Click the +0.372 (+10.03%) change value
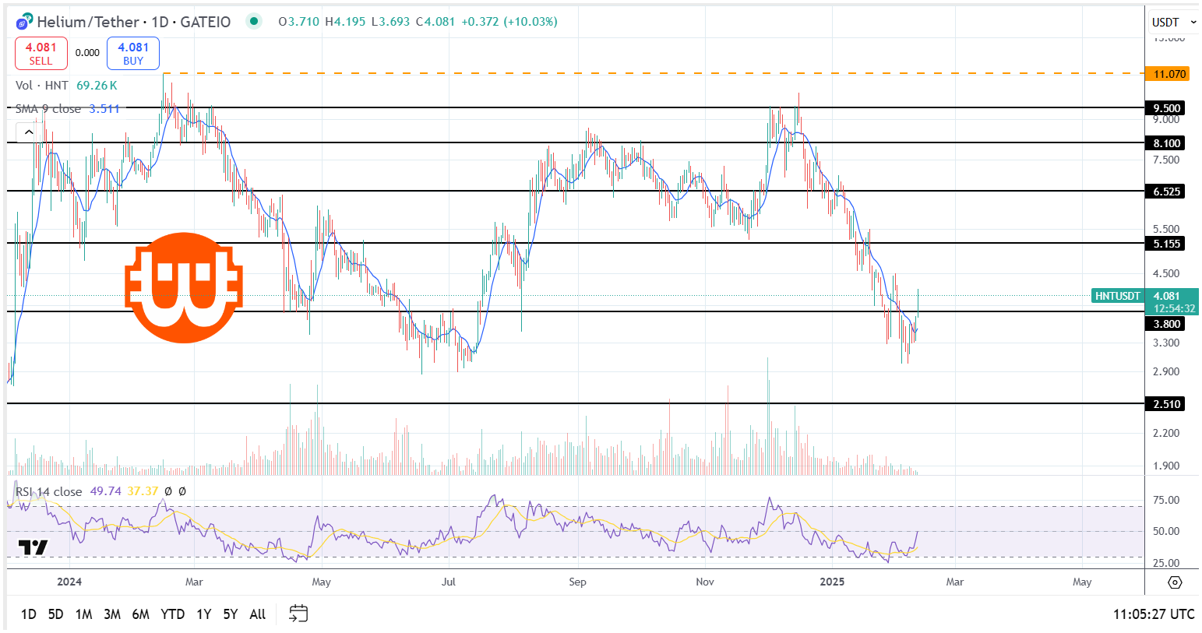 (x=509, y=22)
